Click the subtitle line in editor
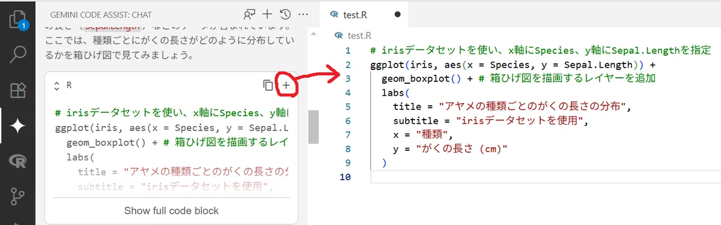The image size is (721, 225). click(x=490, y=120)
